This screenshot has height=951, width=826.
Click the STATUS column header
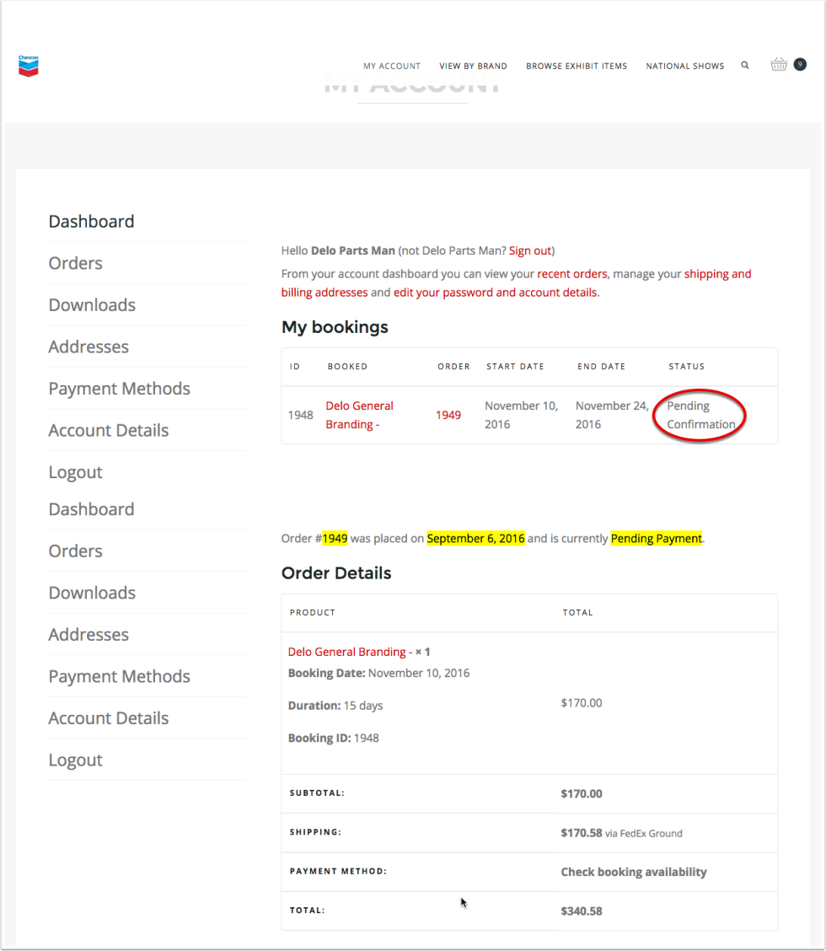[687, 367]
